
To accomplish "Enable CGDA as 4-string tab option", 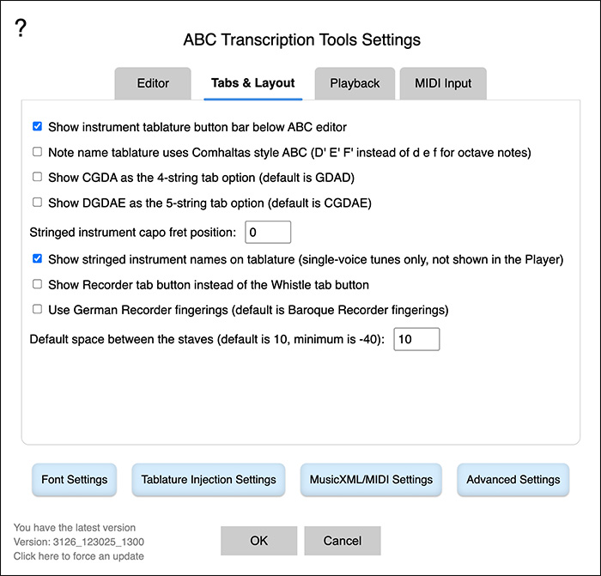I will (x=38, y=178).
